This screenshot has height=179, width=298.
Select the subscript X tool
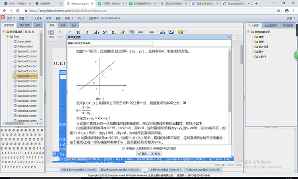pos(113,33)
